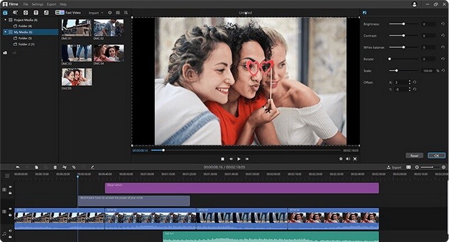Click the undo arrow in timeline toolbar
Viewport: 449px width, 242px height.
coord(17,167)
